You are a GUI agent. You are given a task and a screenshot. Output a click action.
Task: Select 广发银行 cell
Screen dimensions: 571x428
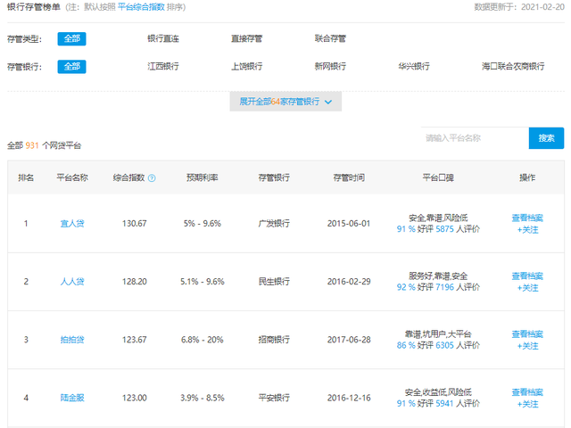point(274,224)
